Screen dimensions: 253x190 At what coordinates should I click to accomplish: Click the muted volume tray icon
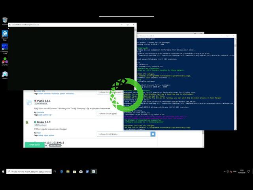[231, 171]
